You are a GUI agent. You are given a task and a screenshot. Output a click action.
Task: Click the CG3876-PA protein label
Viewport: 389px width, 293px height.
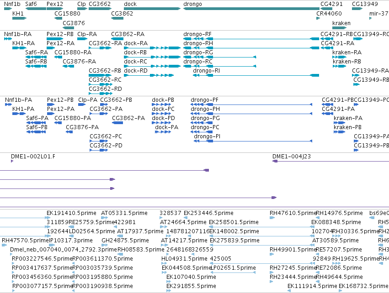click(82, 127)
